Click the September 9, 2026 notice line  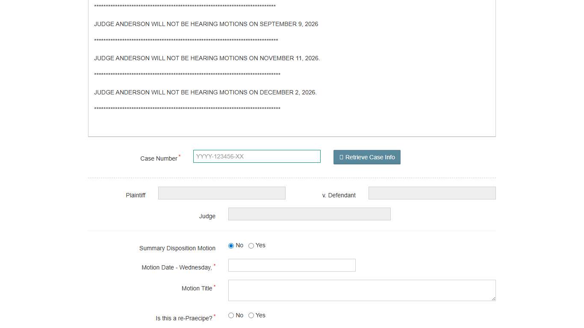pyautogui.click(x=206, y=24)
